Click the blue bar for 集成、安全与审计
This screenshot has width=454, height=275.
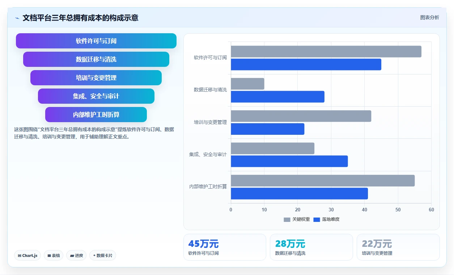tap(289, 161)
